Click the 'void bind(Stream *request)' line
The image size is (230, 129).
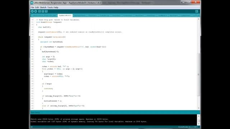coord(49,22)
